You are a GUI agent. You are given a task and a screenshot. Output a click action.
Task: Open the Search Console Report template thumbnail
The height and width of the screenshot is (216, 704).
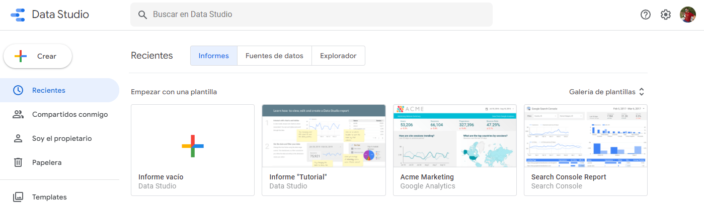point(585,136)
